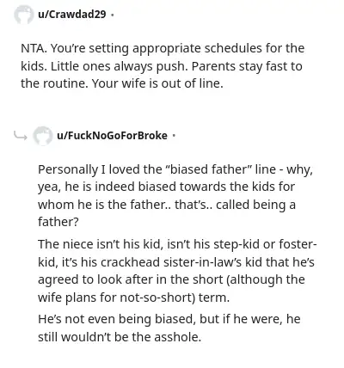Click the "crackhead sister-in-law's kid" line

176,262
